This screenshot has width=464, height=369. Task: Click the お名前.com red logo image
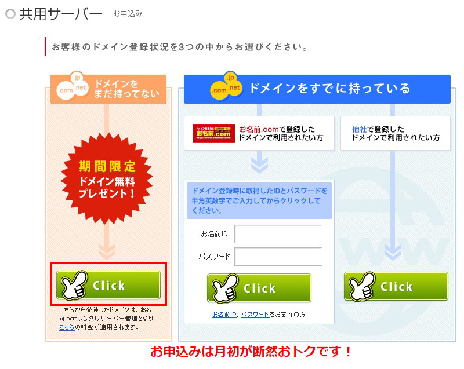[x=213, y=133]
